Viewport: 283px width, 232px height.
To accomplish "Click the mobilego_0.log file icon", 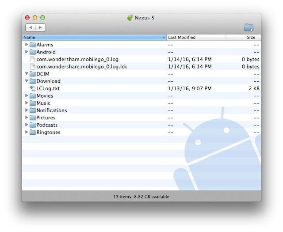I will (x=32, y=59).
